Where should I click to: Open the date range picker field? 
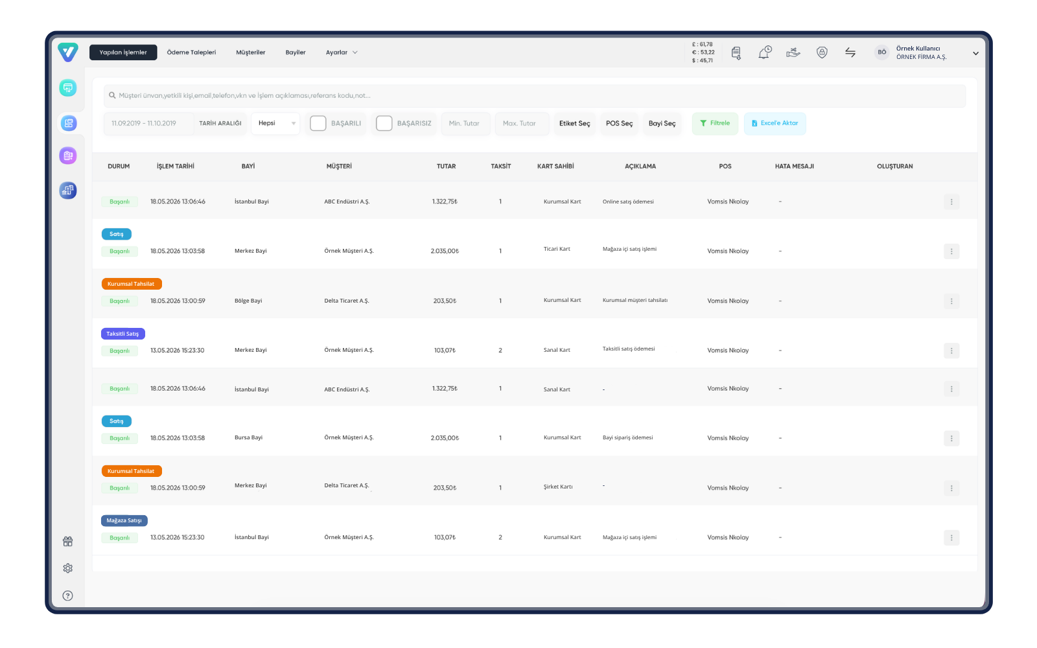point(148,123)
